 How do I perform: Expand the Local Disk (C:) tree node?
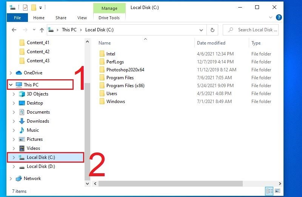click(14, 157)
